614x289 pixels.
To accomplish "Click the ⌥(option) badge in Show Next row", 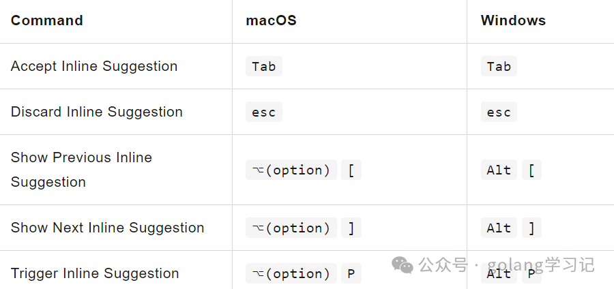I will pyautogui.click(x=291, y=228).
